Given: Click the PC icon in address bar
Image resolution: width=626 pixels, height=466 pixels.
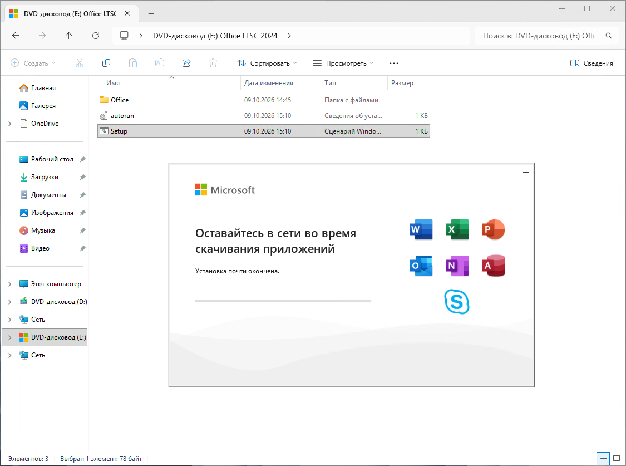Looking at the screenshot, I should tap(124, 36).
